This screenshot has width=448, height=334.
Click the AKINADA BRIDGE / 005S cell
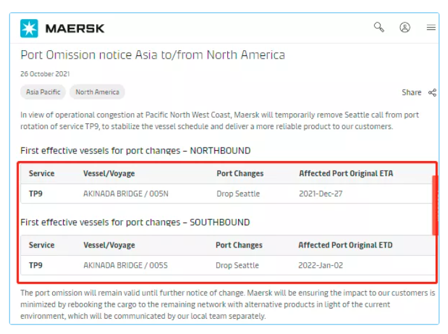tap(125, 265)
